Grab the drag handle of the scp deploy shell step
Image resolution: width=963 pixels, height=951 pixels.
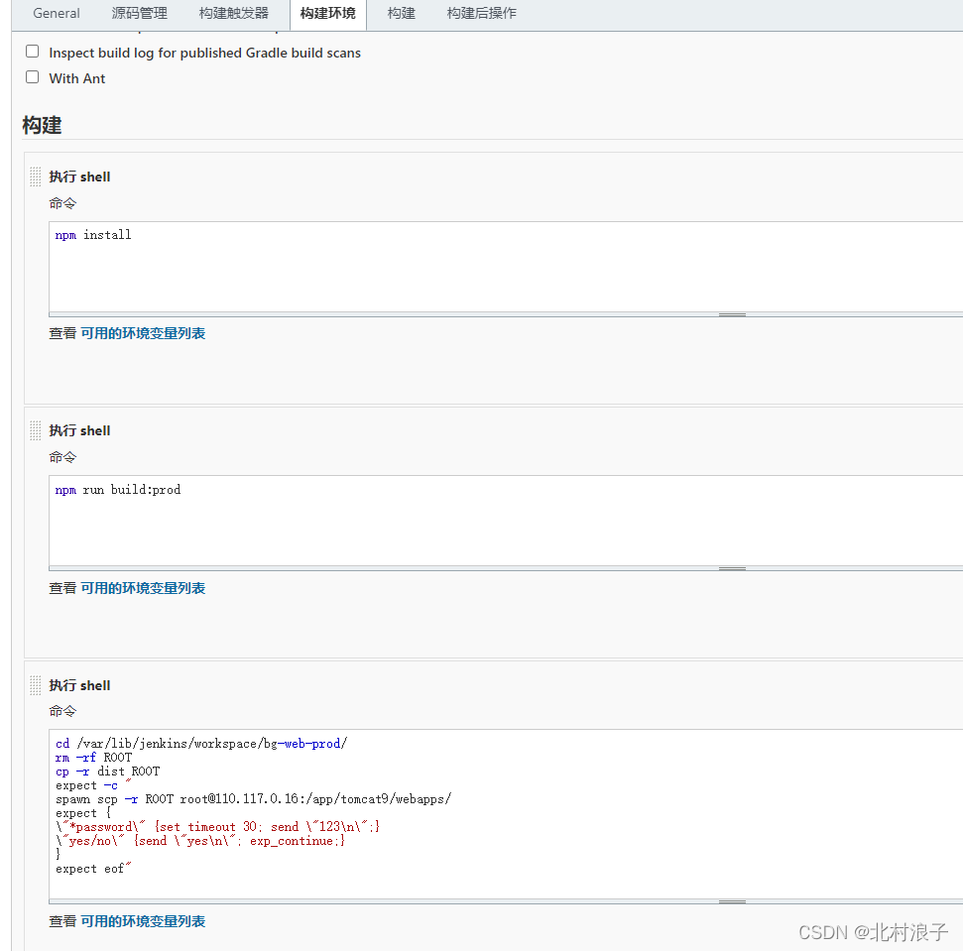tap(36, 685)
